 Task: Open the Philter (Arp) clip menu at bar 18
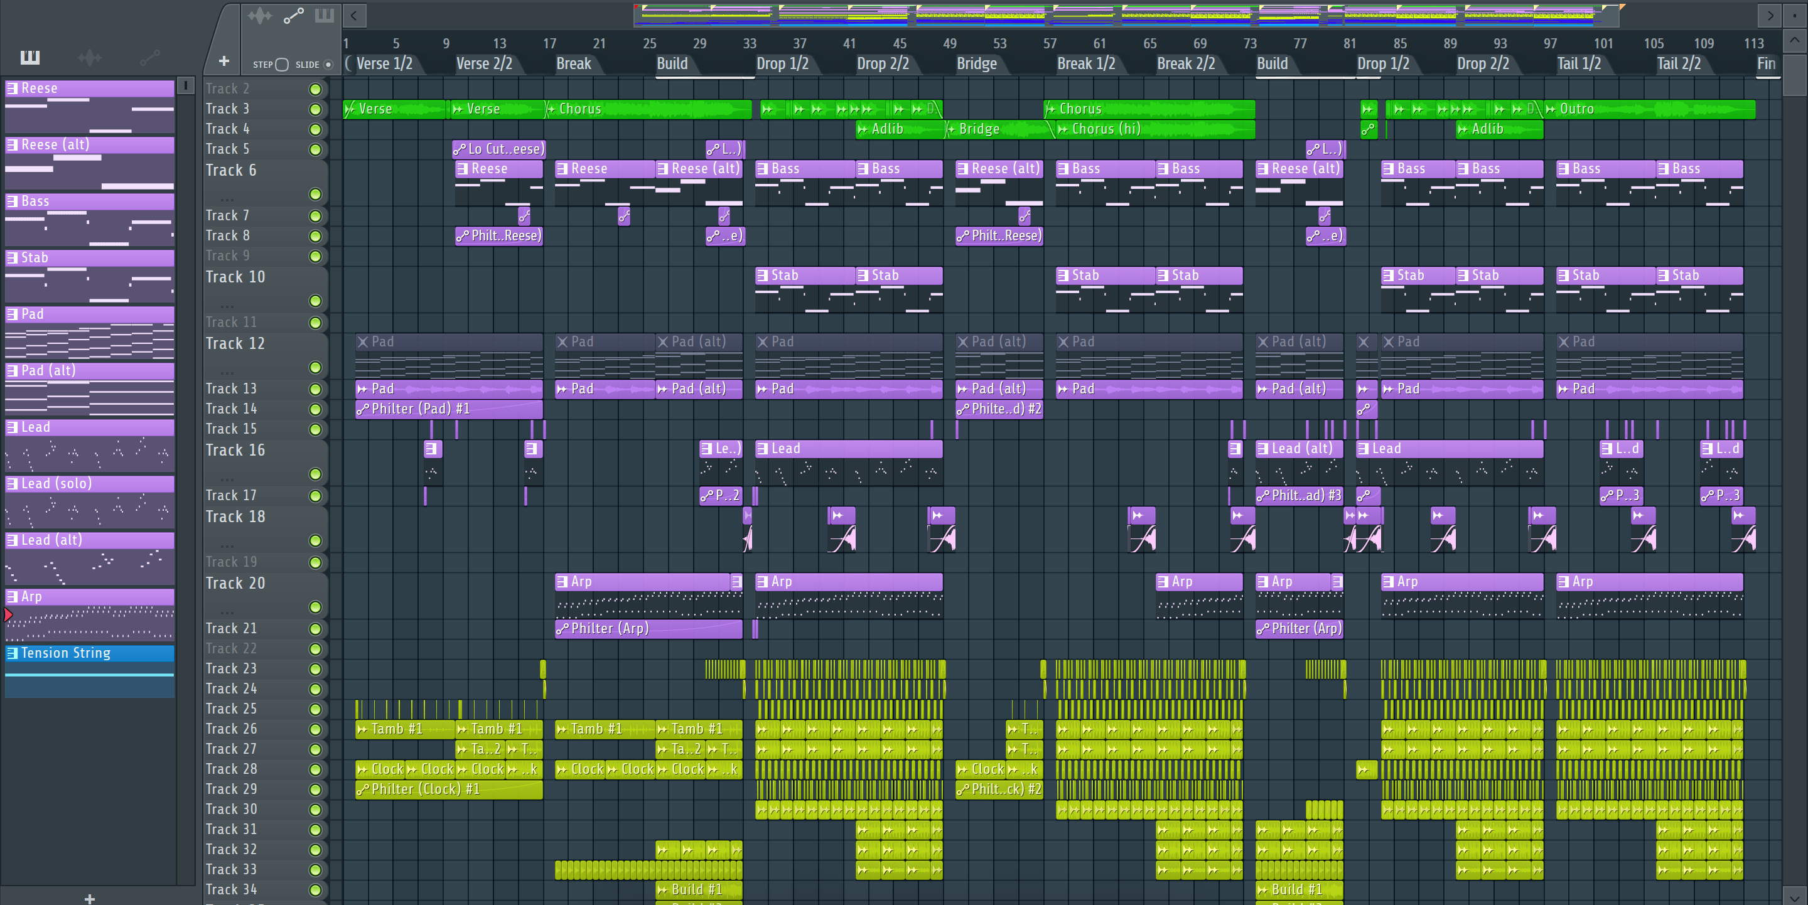pyautogui.click(x=562, y=629)
